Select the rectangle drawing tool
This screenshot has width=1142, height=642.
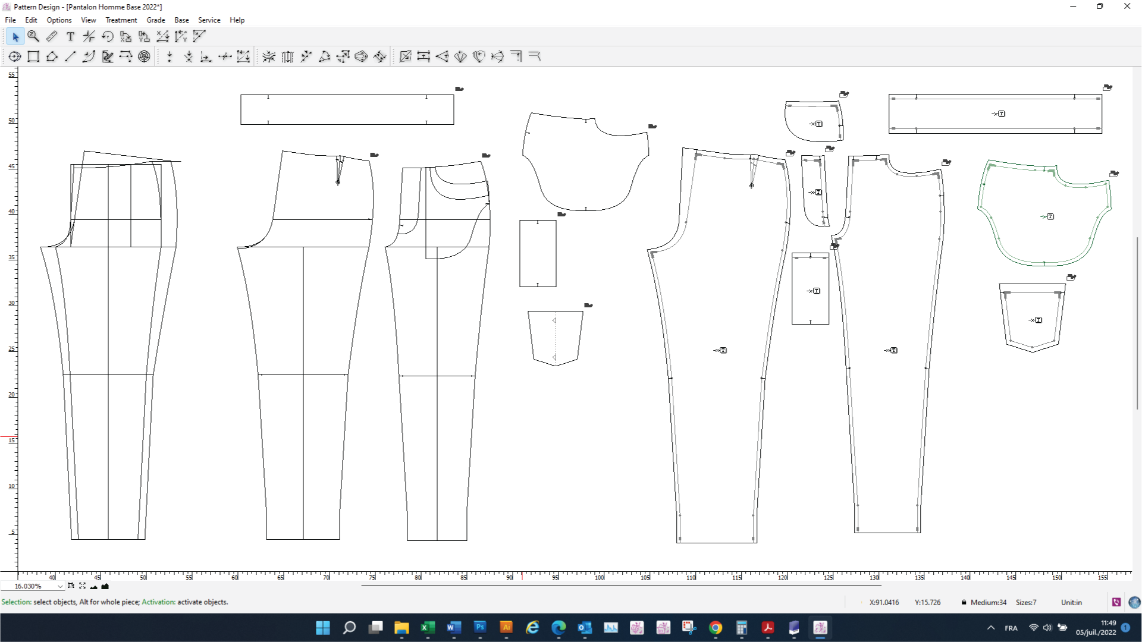33,56
